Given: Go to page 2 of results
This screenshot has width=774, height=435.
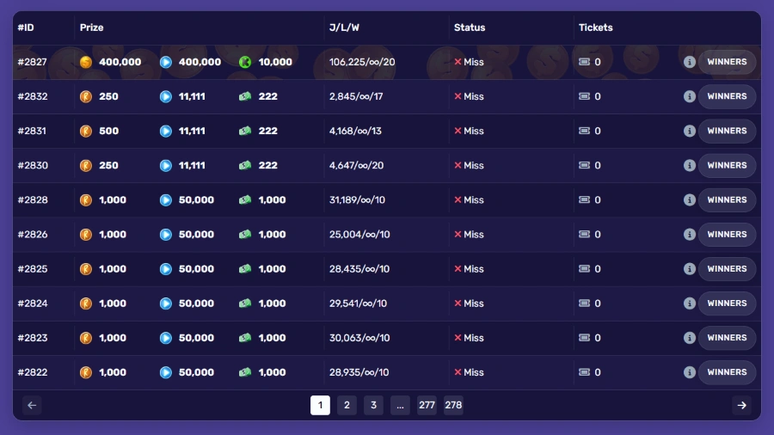Looking at the screenshot, I should (x=347, y=405).
